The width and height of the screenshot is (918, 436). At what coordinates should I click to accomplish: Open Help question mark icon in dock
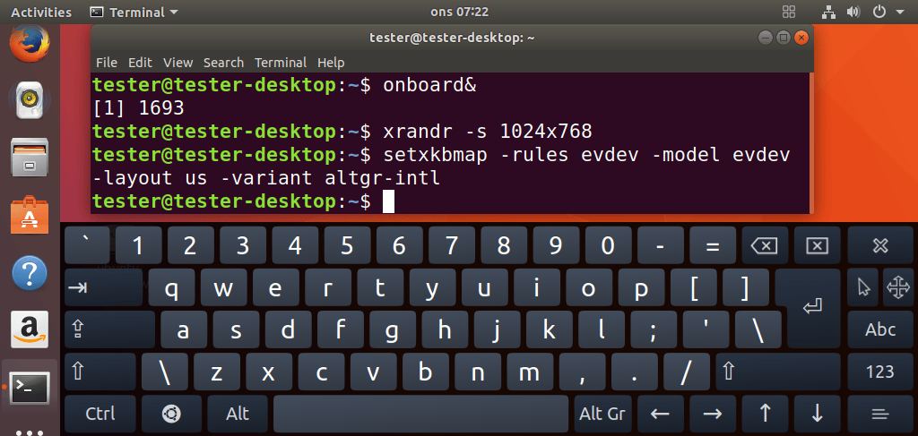click(30, 273)
